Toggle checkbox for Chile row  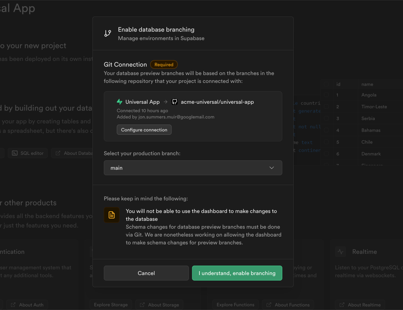(x=326, y=142)
